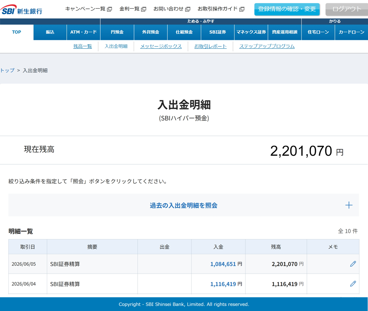The width and height of the screenshot is (368, 311).
Task: Click 入金 column header
Action: coord(219,247)
